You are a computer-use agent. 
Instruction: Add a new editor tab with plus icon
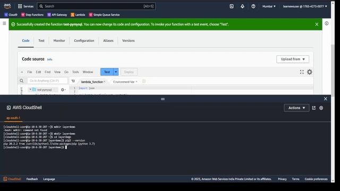pyautogui.click(x=144, y=81)
